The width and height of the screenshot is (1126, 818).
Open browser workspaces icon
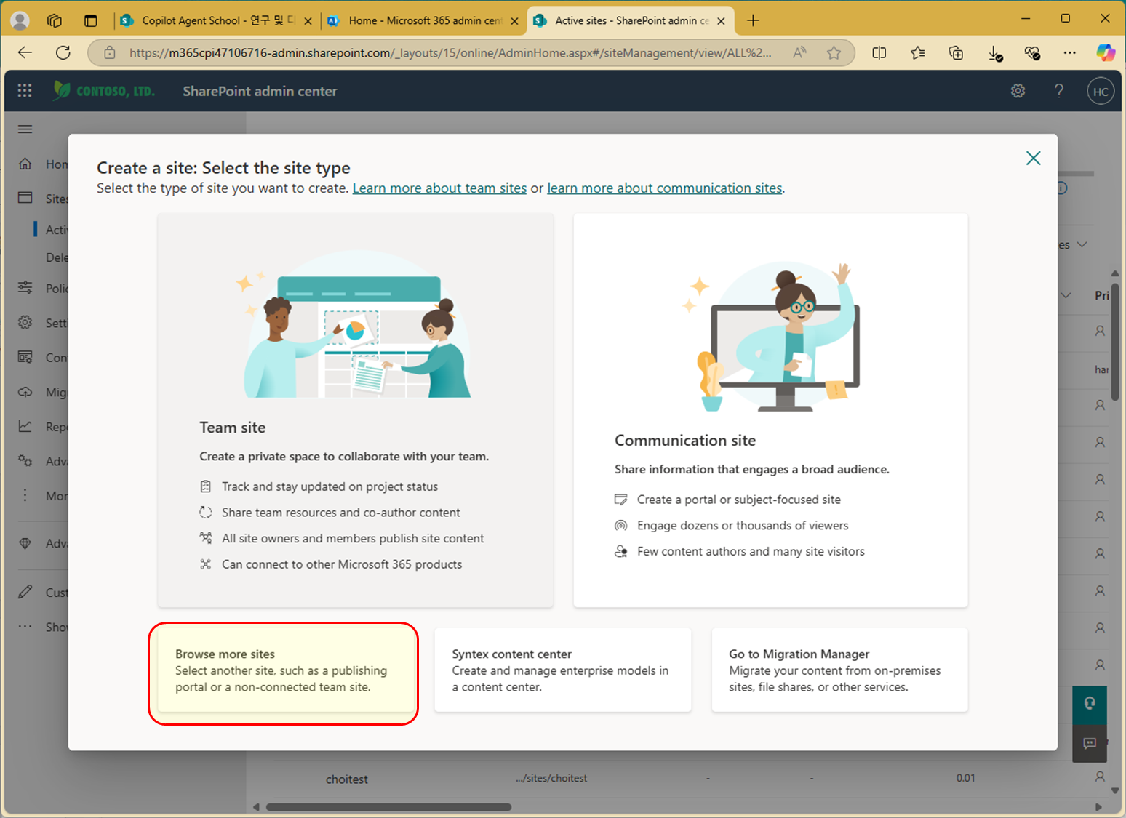pos(55,20)
